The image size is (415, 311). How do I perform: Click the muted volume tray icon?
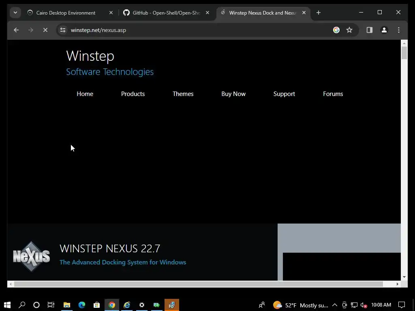pyautogui.click(x=364, y=305)
